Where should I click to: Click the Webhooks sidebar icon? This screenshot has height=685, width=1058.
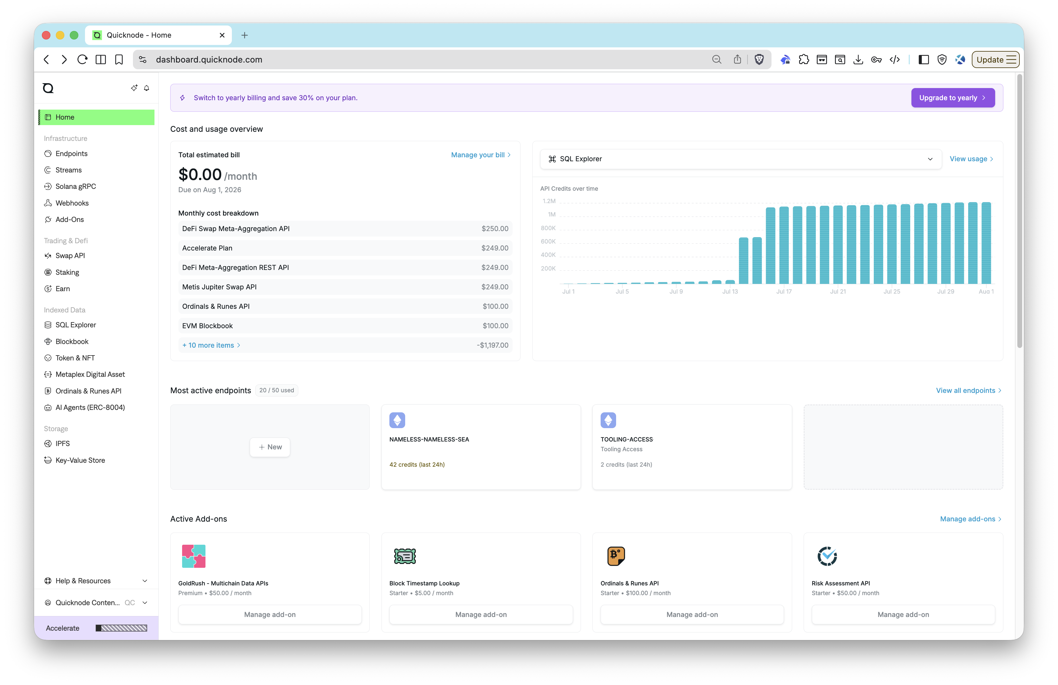point(48,203)
